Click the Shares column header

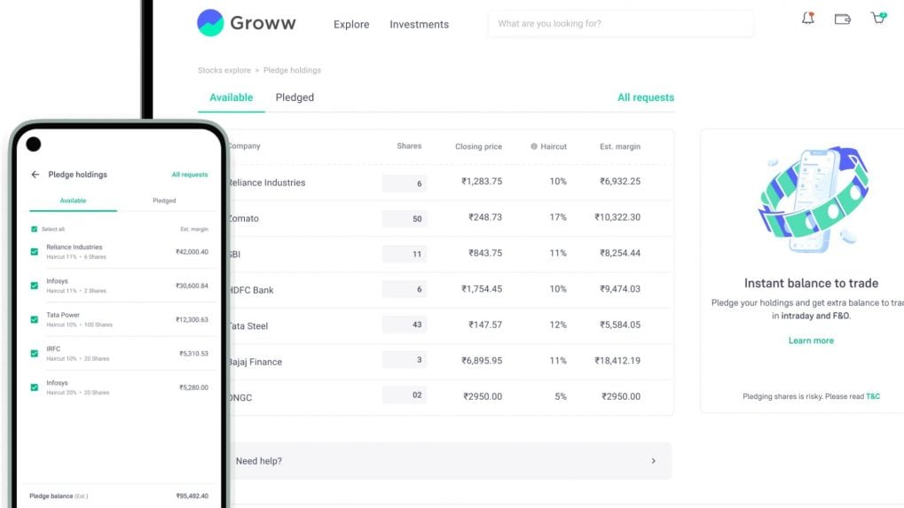(x=409, y=145)
